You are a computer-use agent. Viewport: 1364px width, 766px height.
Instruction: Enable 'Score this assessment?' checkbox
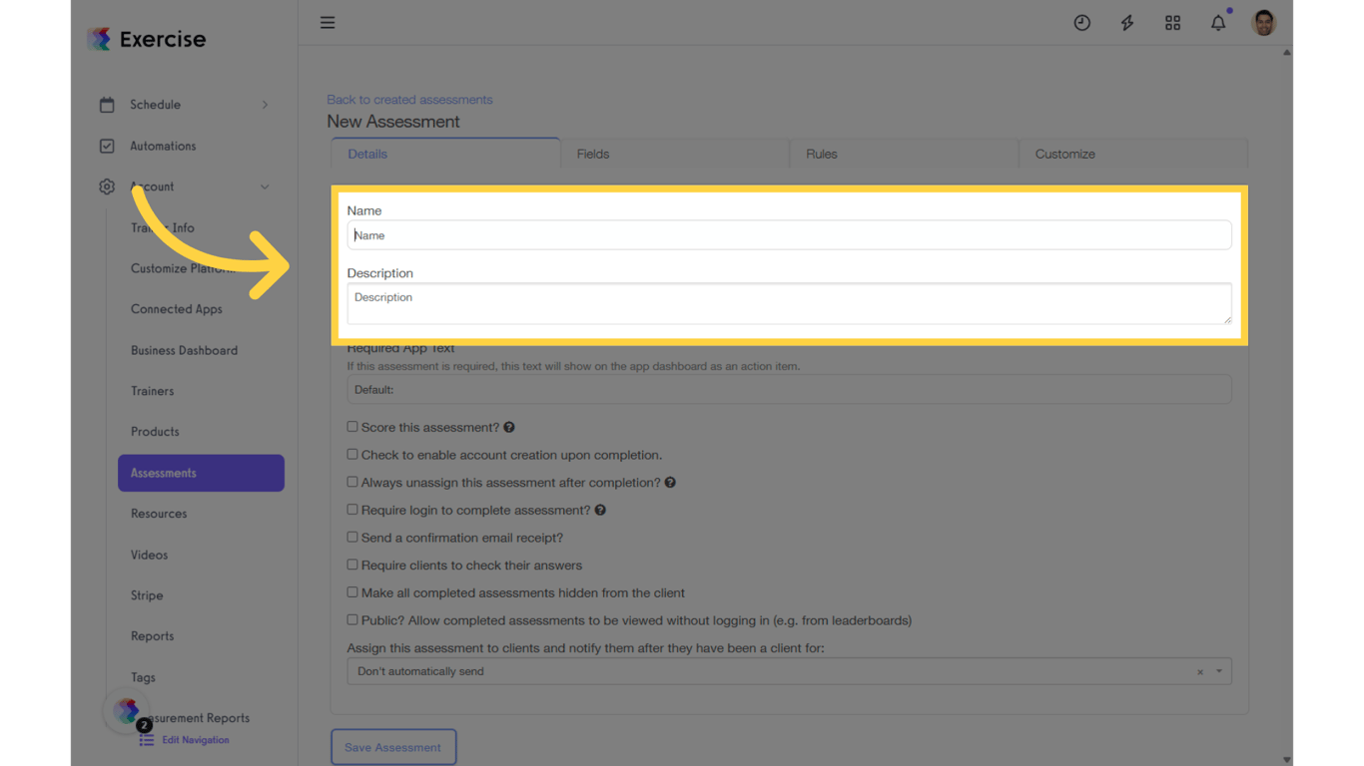tap(352, 426)
